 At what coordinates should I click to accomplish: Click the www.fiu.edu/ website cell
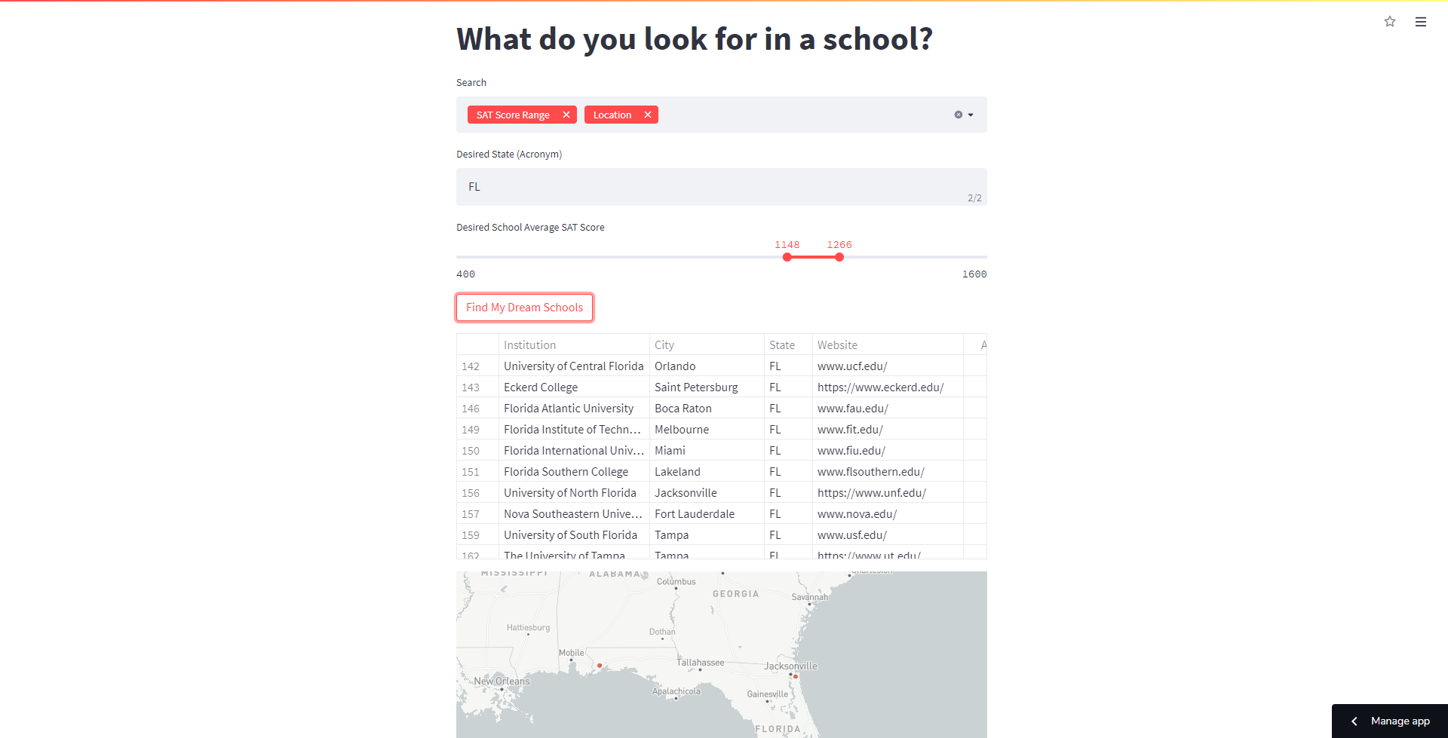[888, 450]
